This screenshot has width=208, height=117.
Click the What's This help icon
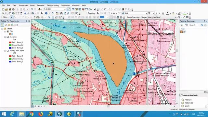[95, 9]
